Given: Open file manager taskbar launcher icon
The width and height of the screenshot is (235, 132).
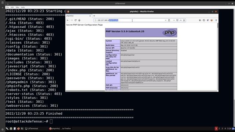Looking at the screenshot, I should click(x=11, y=129).
